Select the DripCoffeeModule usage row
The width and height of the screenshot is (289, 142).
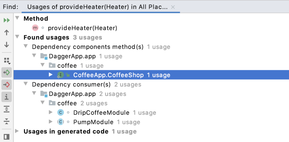(x=101, y=113)
